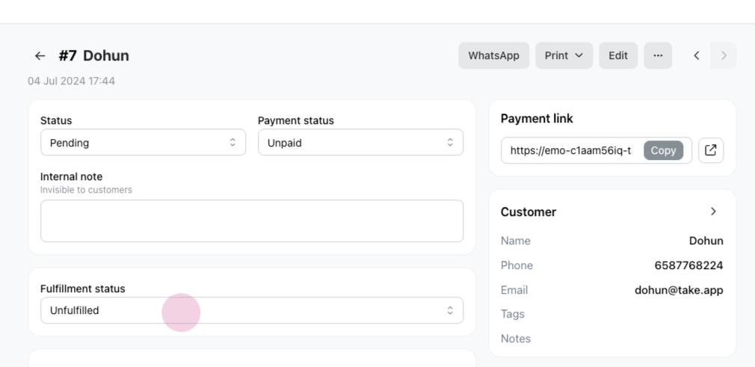Expand the Print dropdown button

564,55
